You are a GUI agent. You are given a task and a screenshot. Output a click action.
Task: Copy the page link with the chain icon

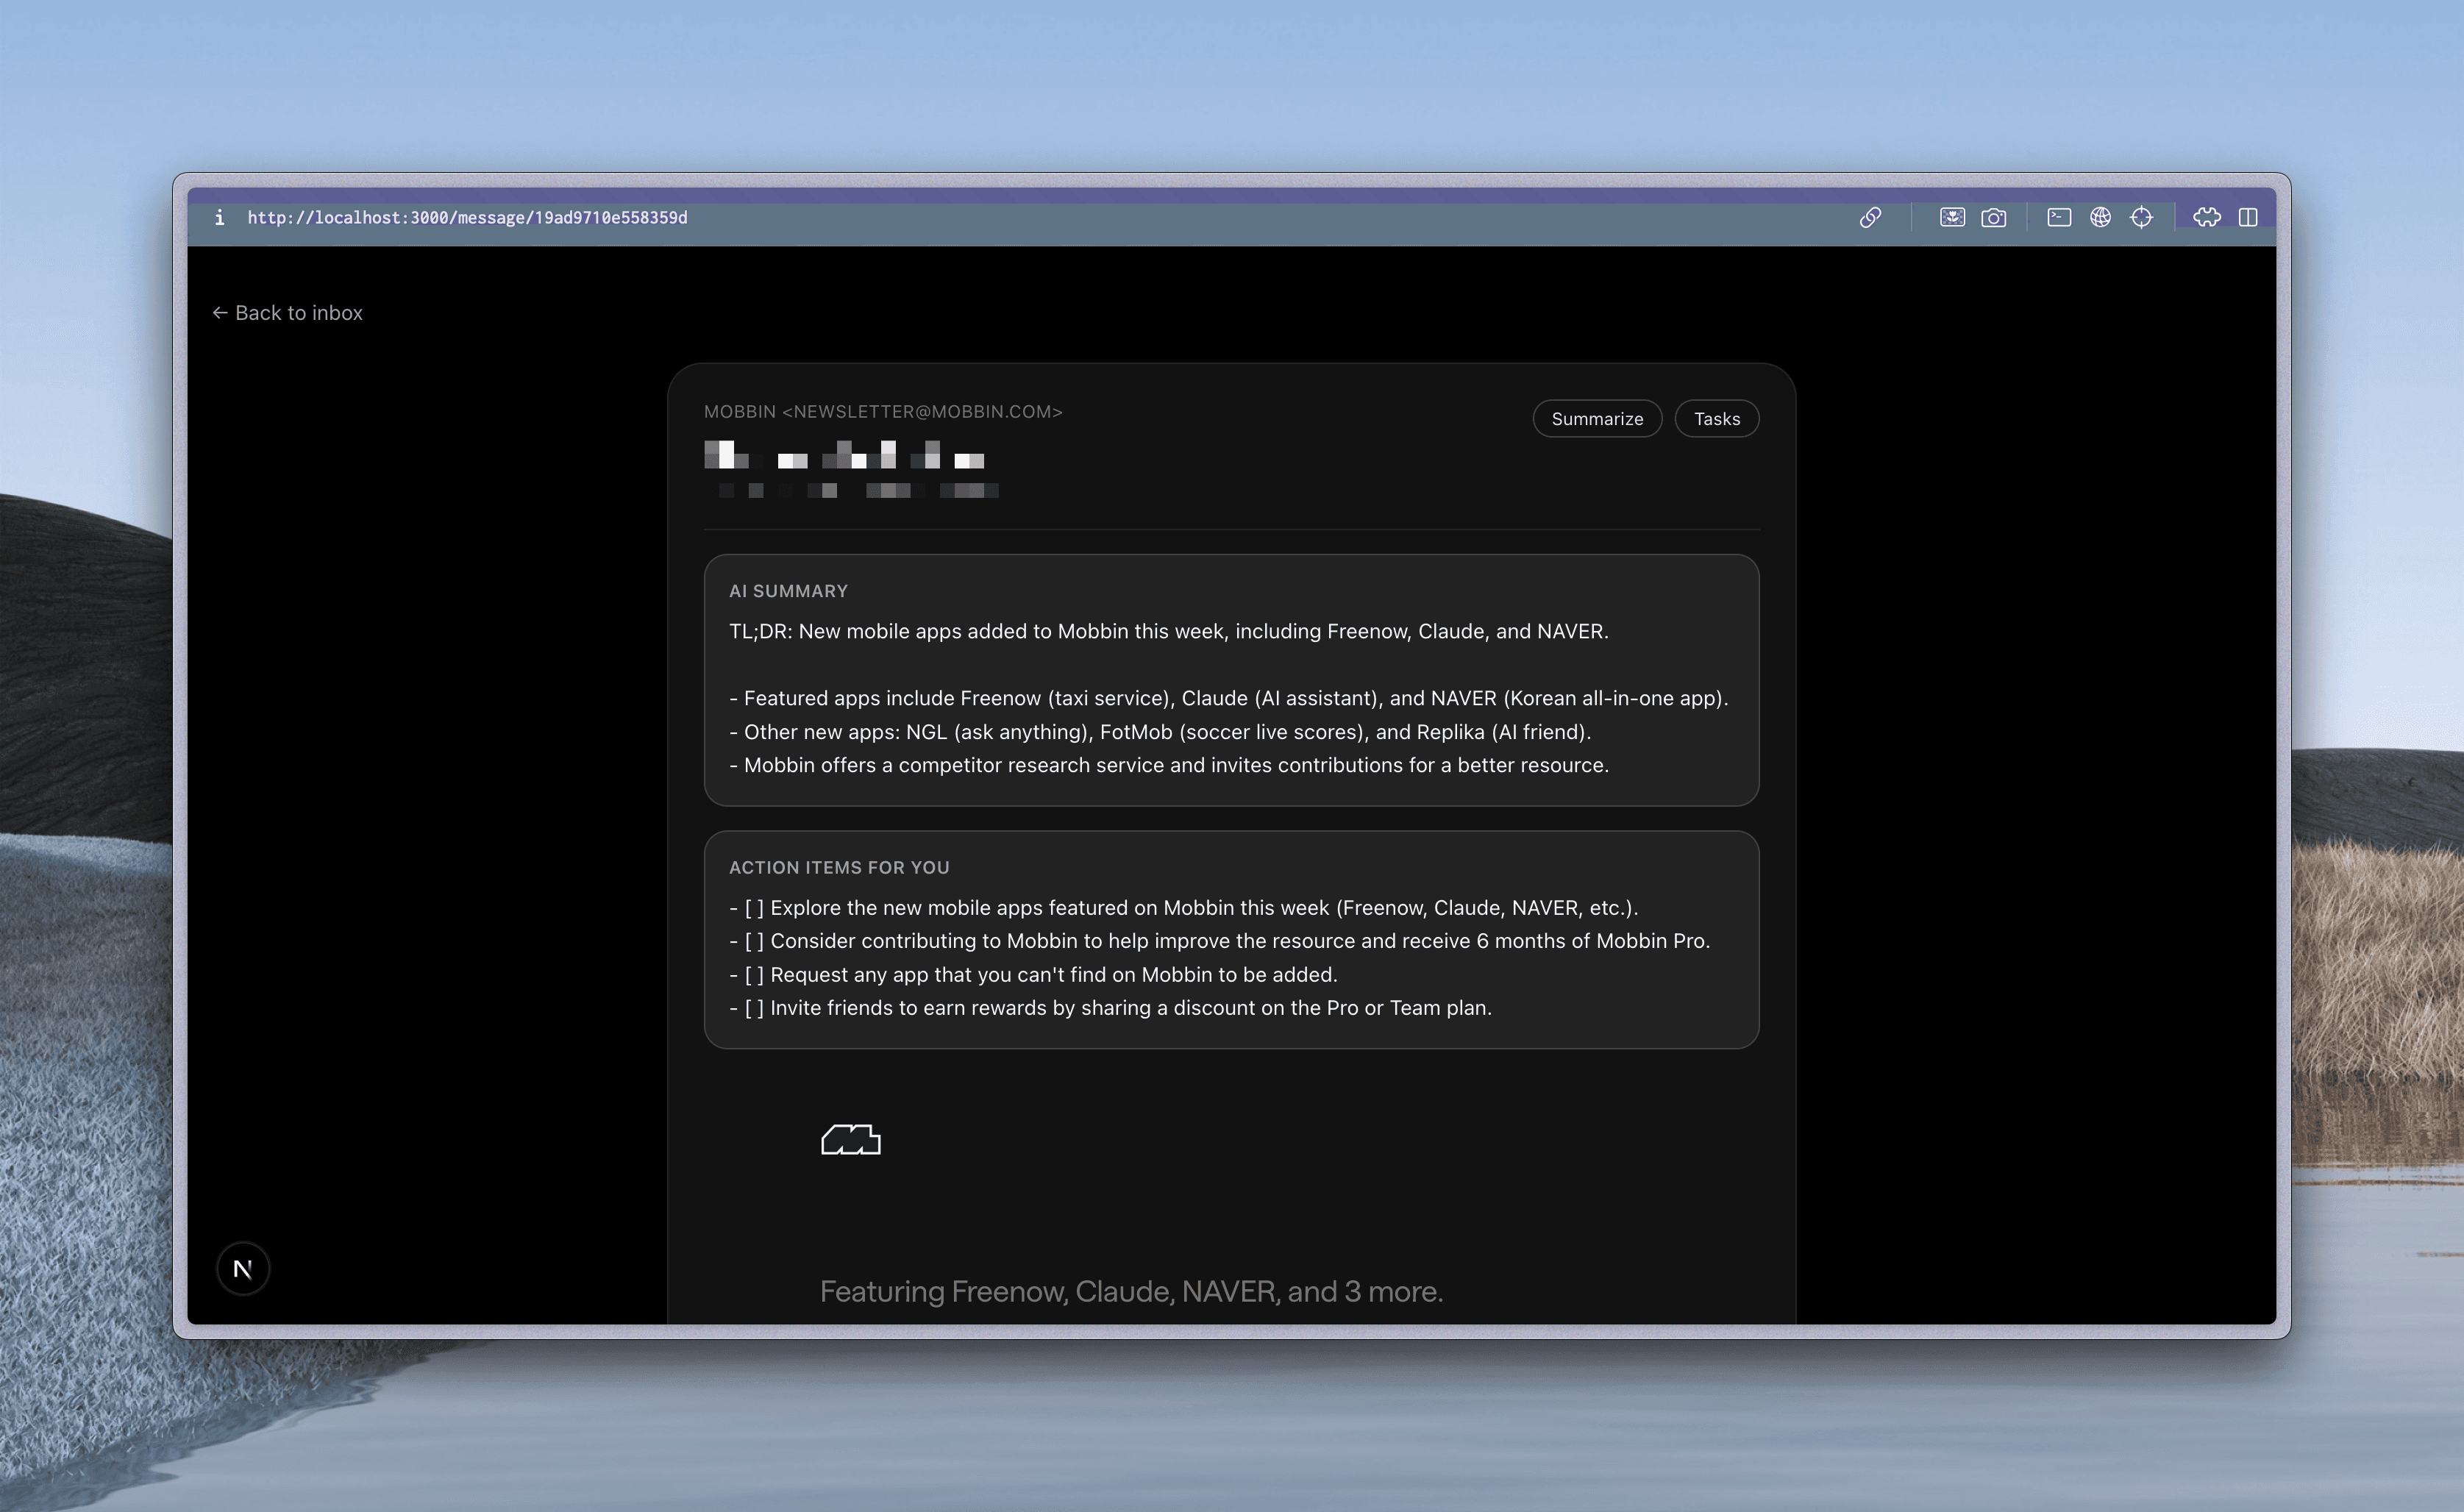[x=1870, y=217]
